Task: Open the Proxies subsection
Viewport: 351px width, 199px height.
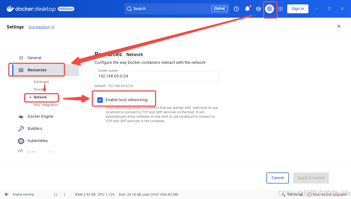Action: [x=39, y=90]
